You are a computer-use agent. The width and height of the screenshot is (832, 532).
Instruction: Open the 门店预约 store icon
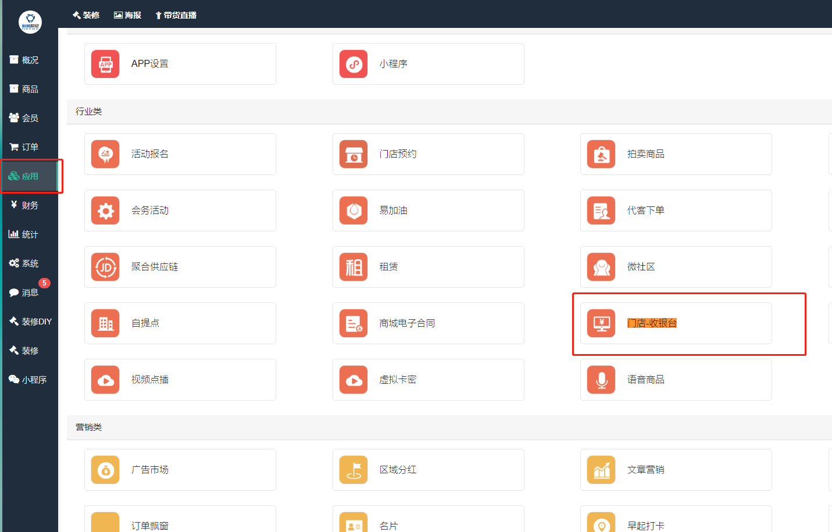353,154
